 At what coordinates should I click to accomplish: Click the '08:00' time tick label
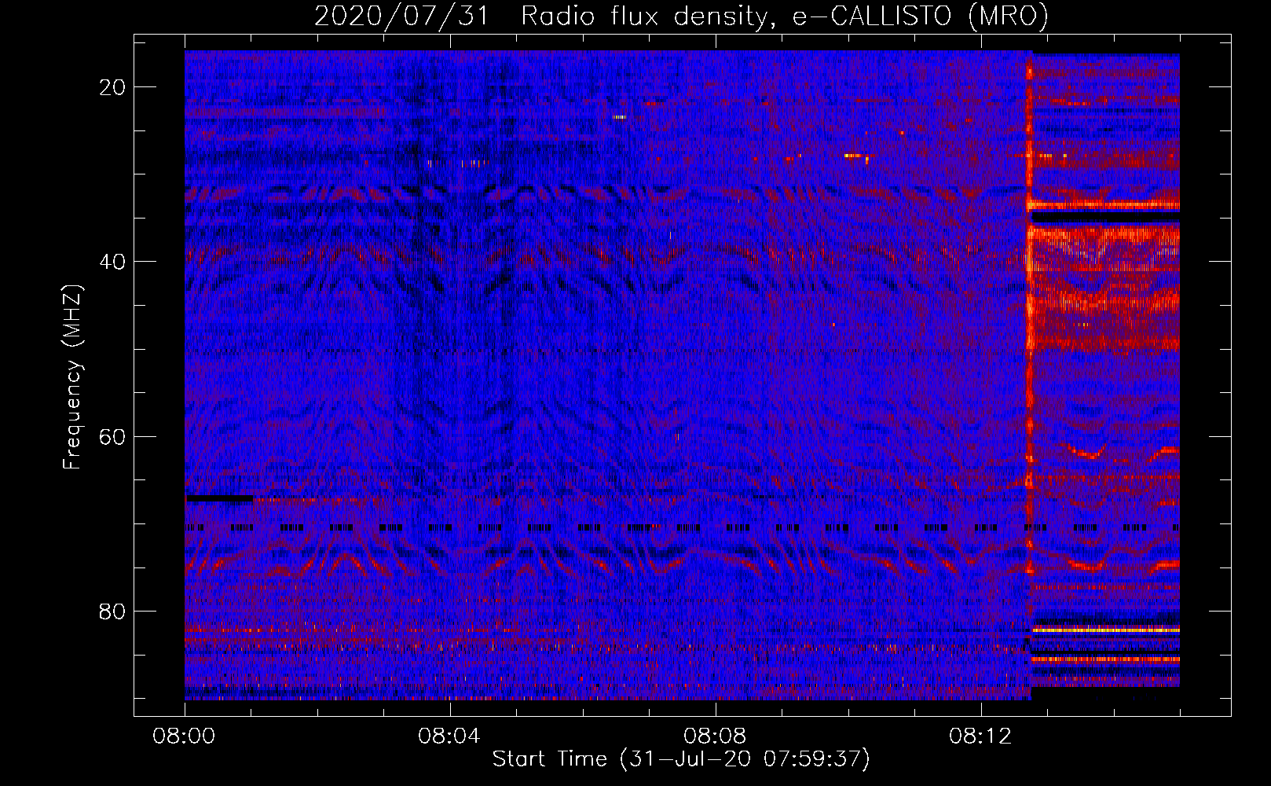pyautogui.click(x=185, y=736)
